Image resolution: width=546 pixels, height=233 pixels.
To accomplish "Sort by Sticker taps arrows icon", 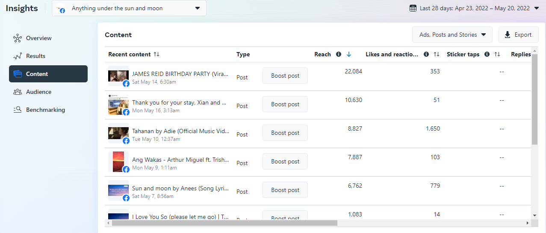I will coord(497,54).
